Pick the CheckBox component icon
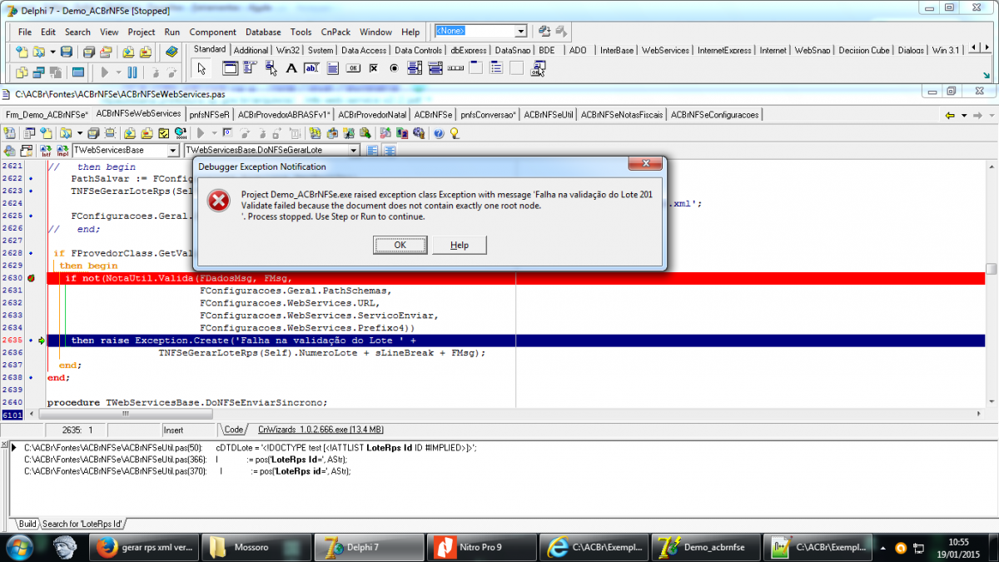The width and height of the screenshot is (999, 562). (374, 68)
